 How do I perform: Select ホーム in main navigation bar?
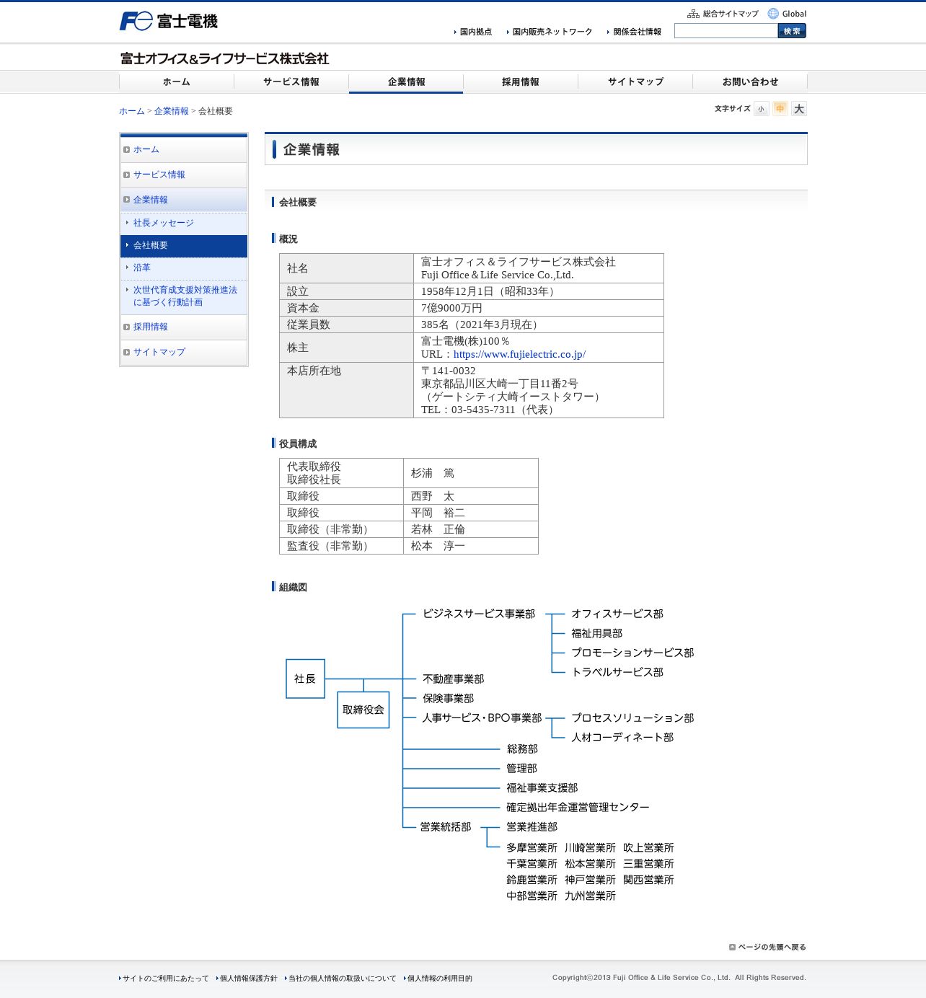(177, 82)
